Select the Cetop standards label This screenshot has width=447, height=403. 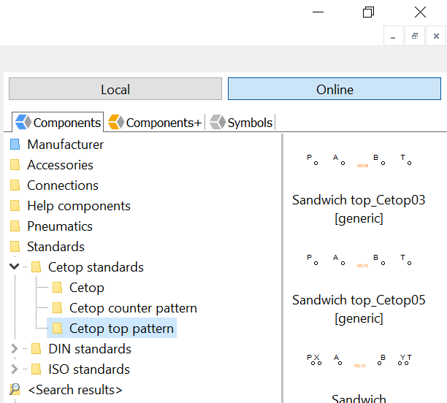click(x=96, y=267)
